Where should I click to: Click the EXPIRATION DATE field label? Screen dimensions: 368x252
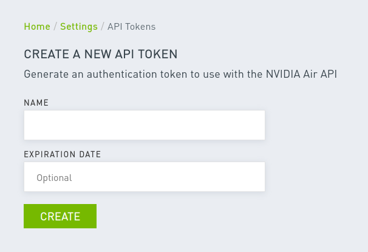pyautogui.click(x=62, y=154)
